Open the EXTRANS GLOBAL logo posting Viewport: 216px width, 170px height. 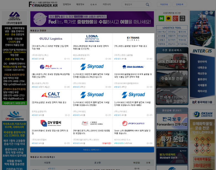coord(133,39)
